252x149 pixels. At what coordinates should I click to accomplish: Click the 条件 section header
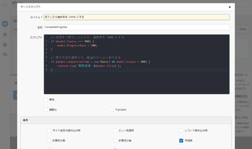126,120
